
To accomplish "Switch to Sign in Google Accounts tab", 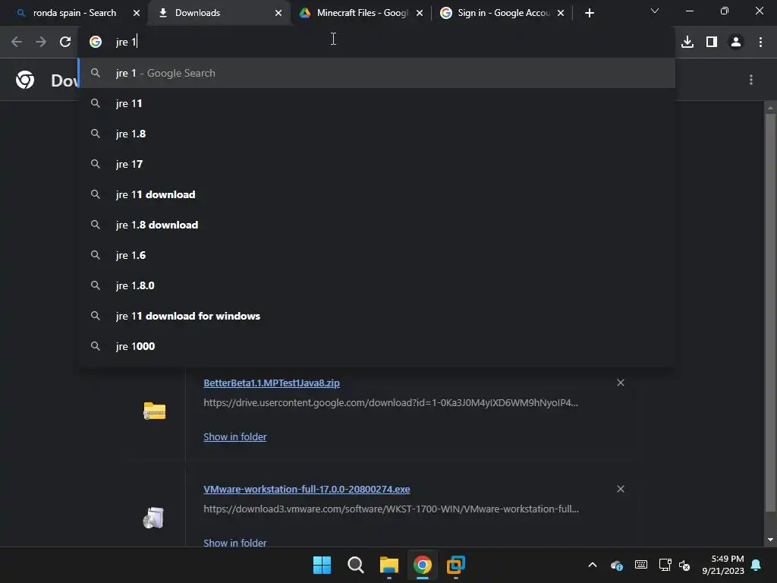I will [502, 13].
